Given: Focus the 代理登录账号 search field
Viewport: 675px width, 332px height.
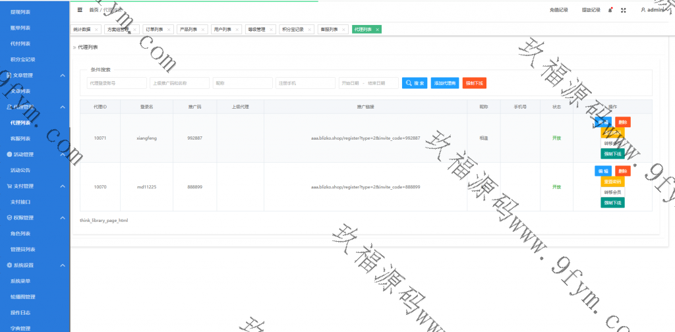Looking at the screenshot, I should pos(117,83).
